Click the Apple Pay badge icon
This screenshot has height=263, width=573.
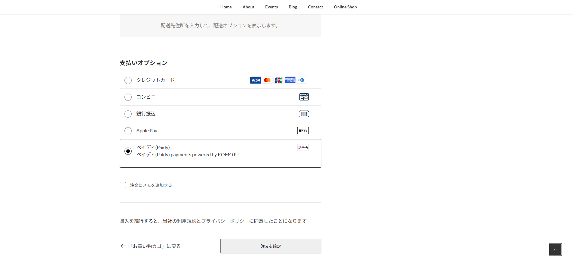point(303,130)
